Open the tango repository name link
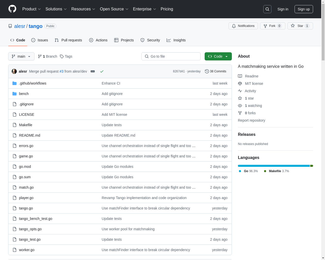This screenshot has height=260, width=325. 36,26
